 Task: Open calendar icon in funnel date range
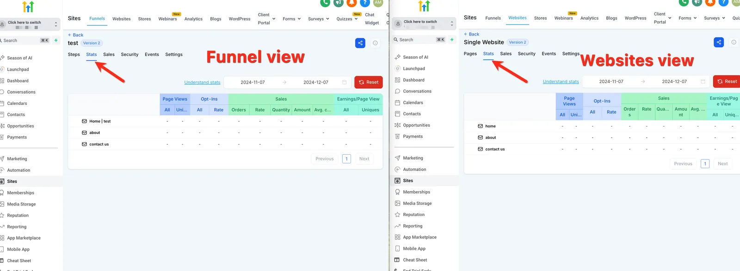tap(344, 82)
